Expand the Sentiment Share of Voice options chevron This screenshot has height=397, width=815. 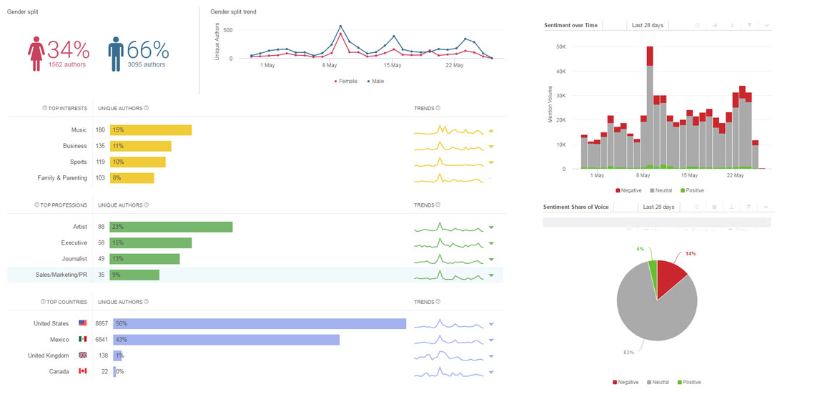click(766, 207)
